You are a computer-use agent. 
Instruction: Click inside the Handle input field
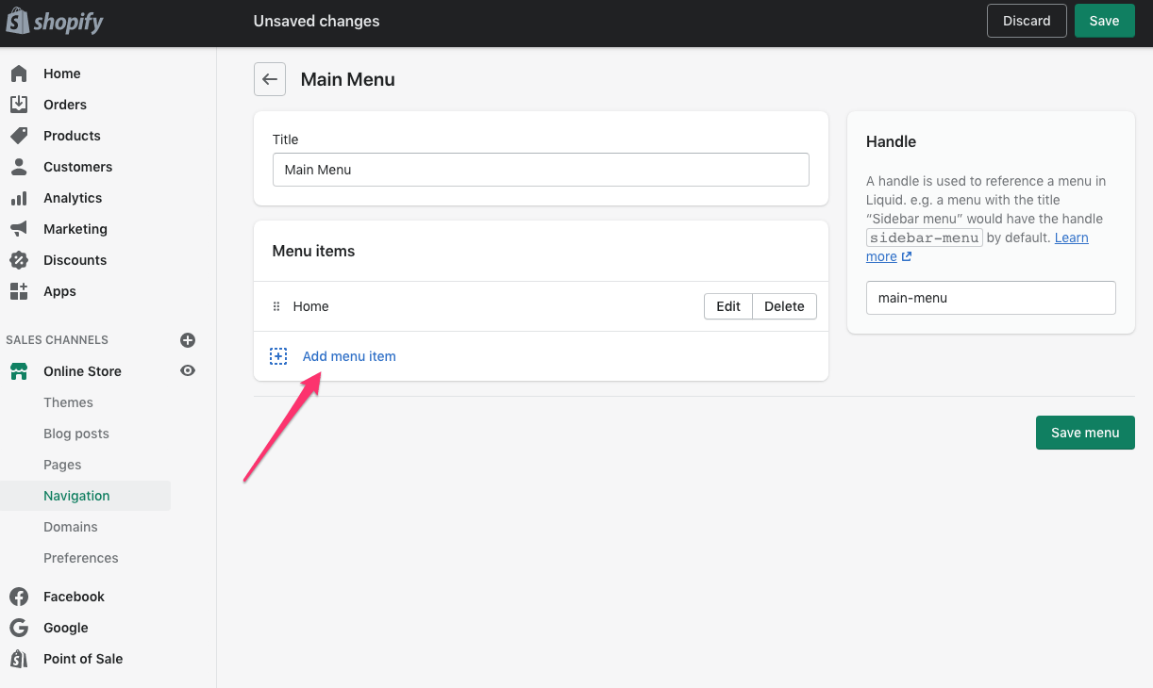[x=990, y=297]
